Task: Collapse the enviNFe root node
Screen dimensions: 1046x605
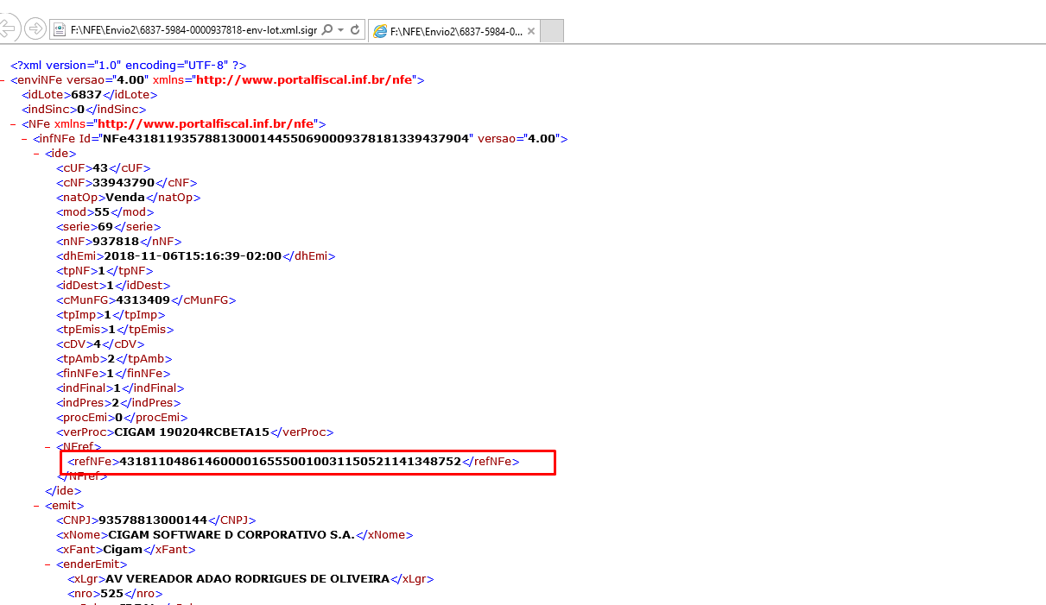Action: click(3, 80)
